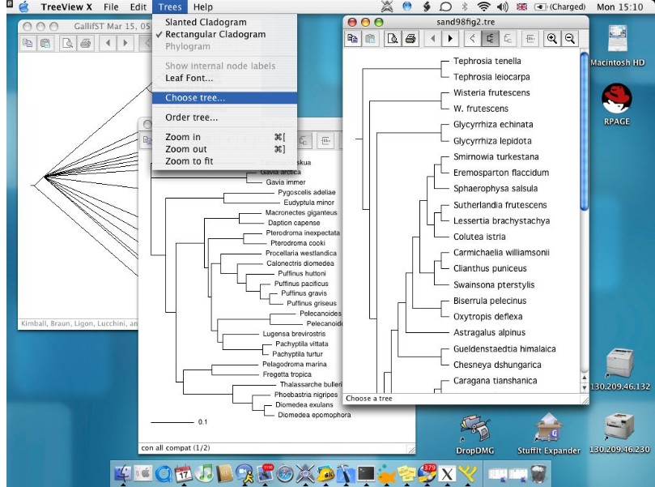Go to next tree in sand98fig2 window
Viewport: 655px width, 487px height.
(x=450, y=39)
